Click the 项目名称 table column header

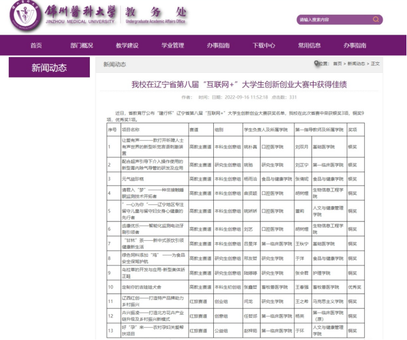(130, 129)
